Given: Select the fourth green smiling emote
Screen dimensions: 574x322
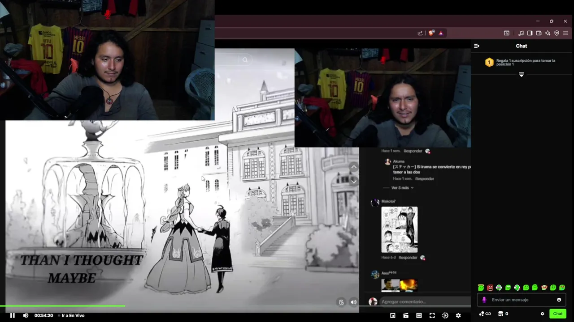Looking at the screenshot, I should [508, 288].
